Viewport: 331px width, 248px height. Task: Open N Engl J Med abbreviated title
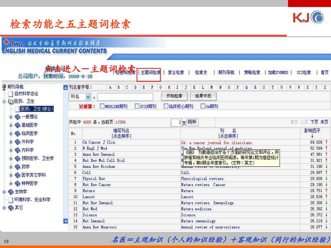point(95,149)
